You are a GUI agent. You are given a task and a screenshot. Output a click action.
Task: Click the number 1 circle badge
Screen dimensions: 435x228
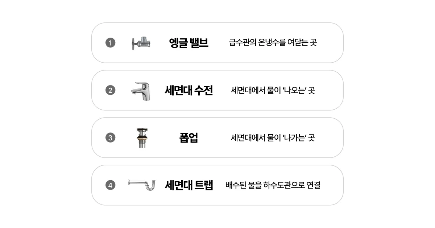[x=110, y=43]
